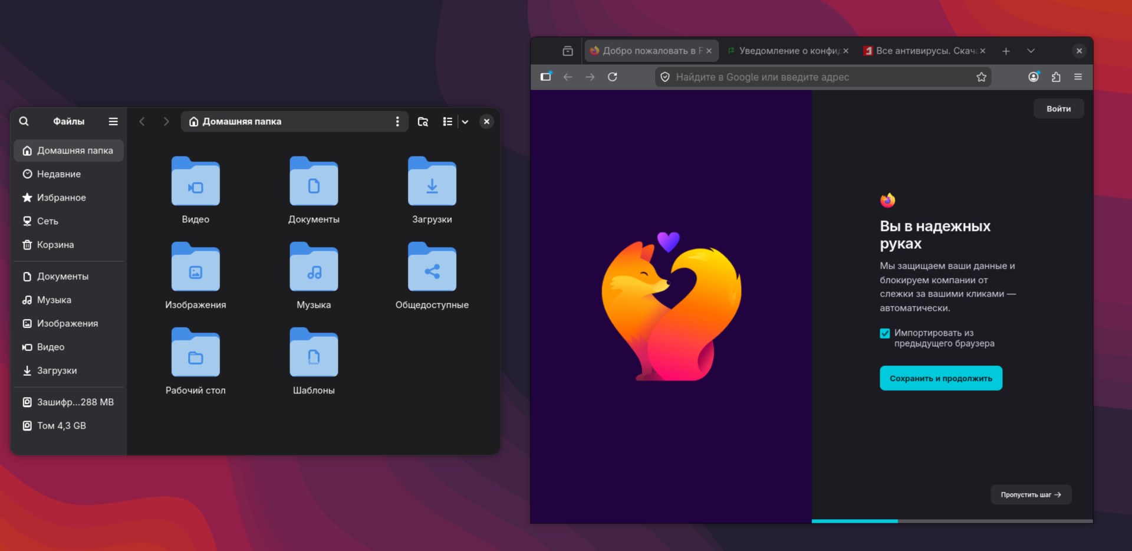The width and height of the screenshot is (1132, 551).
Task: Click the search icon in Files
Action: click(24, 122)
